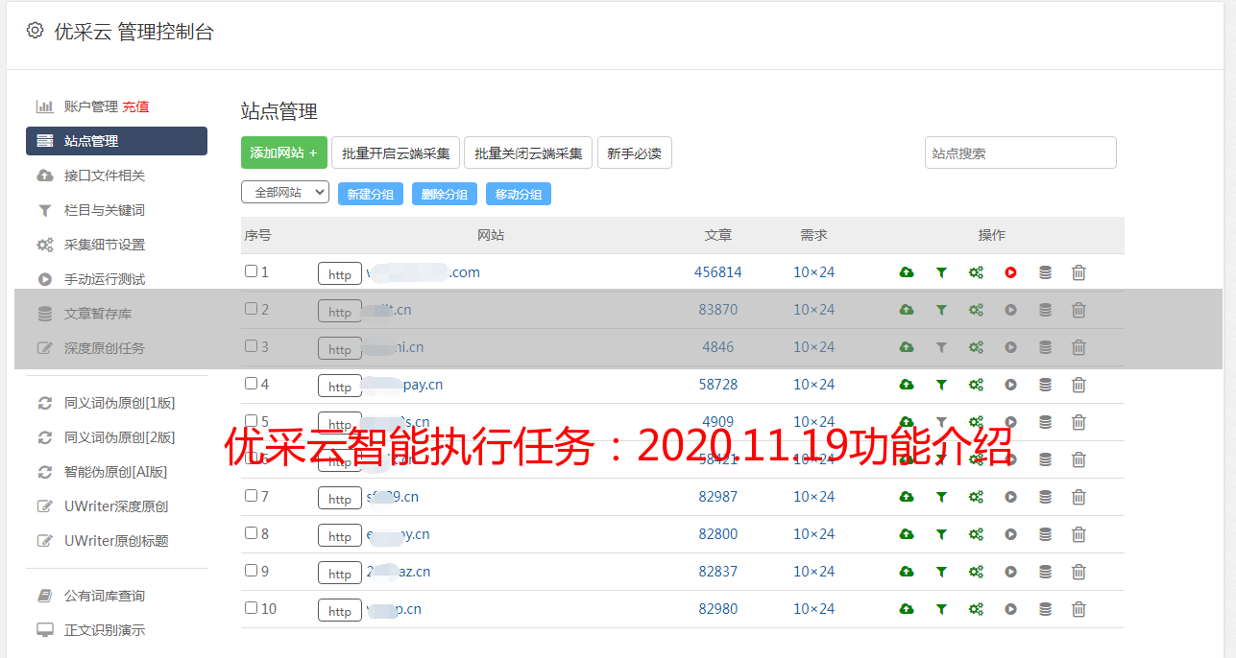Click the trash icon in row 4
The width and height of the screenshot is (1236, 658).
coord(1078,385)
